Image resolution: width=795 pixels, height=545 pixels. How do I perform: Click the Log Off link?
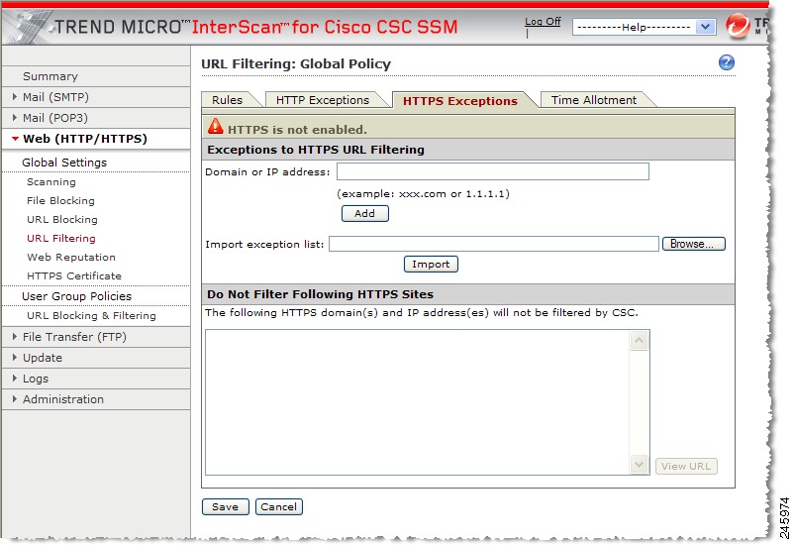pyautogui.click(x=543, y=22)
